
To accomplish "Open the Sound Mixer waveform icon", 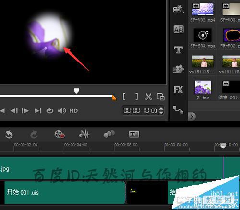I will click(84, 134).
